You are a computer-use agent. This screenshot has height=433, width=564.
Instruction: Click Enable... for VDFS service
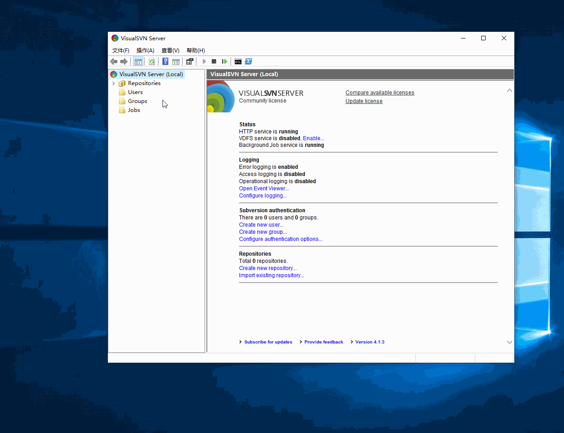tap(314, 138)
